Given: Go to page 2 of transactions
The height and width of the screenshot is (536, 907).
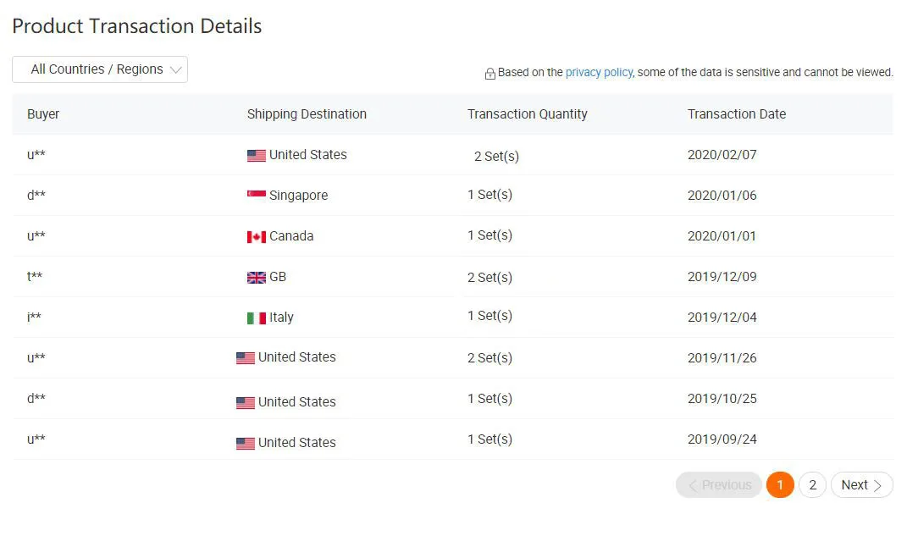Looking at the screenshot, I should (812, 485).
